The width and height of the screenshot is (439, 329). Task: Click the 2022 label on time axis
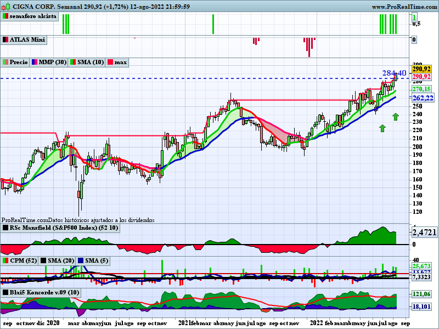[317, 323]
